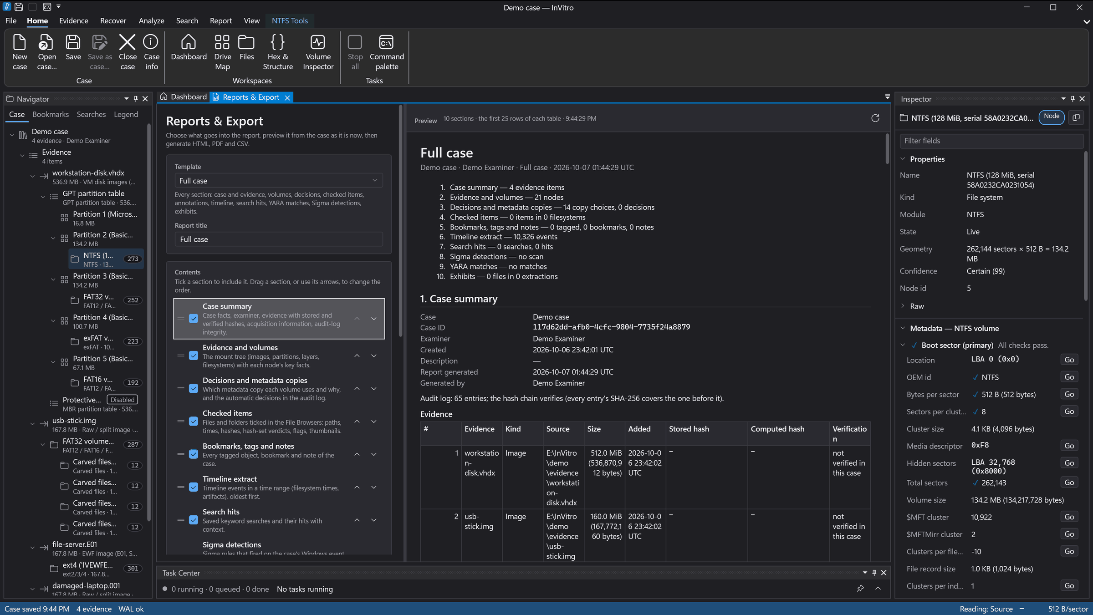Click Go for OEM id
This screenshot has height=615, width=1093.
[1069, 377]
